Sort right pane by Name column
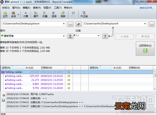Viewport: 157px width, 115px height. coord(100,68)
